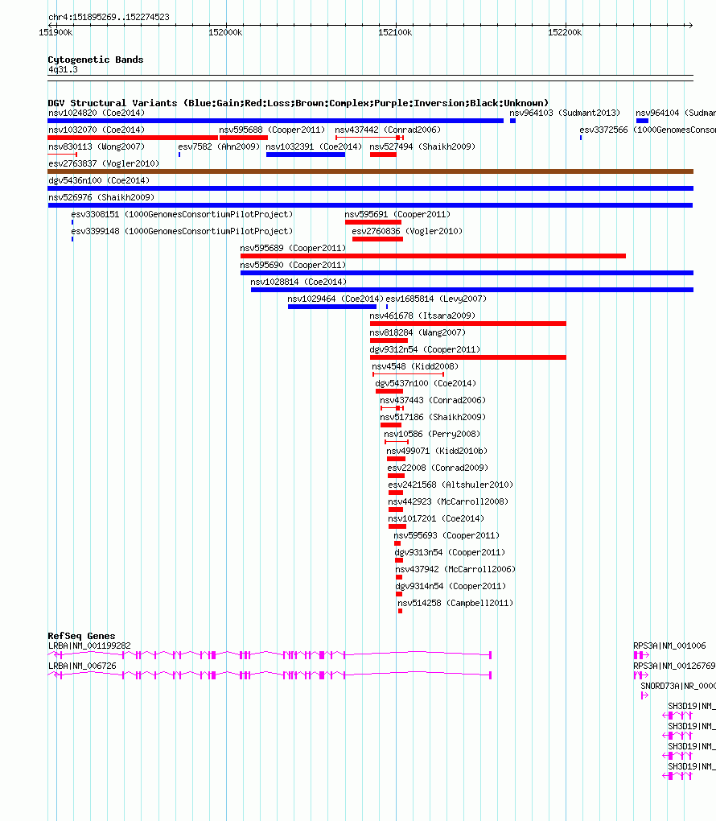Image resolution: width=716 pixels, height=821 pixels.
Task: Select the nsv830113 (Wong2007) variant label
Action: (97, 146)
